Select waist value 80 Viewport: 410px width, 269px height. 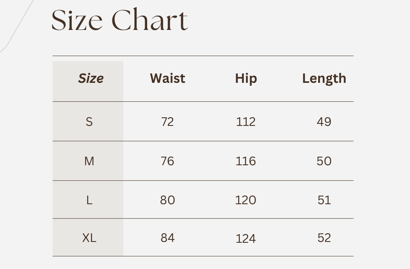coord(167,200)
